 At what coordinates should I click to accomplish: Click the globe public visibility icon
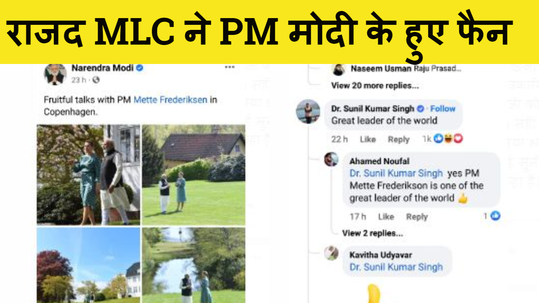(96, 80)
